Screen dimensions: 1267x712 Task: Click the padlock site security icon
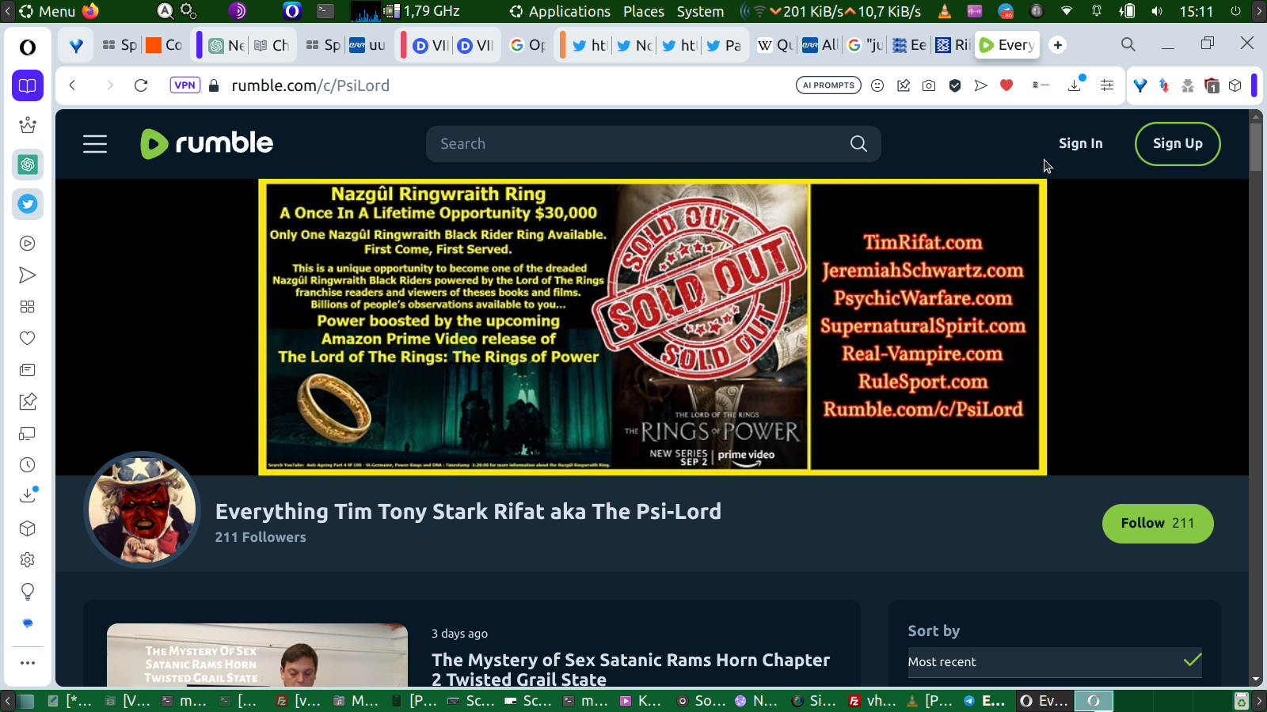coord(214,85)
